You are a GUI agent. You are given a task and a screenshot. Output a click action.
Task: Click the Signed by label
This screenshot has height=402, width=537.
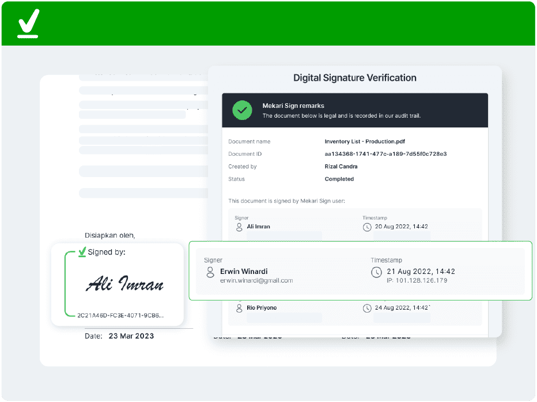(x=107, y=252)
